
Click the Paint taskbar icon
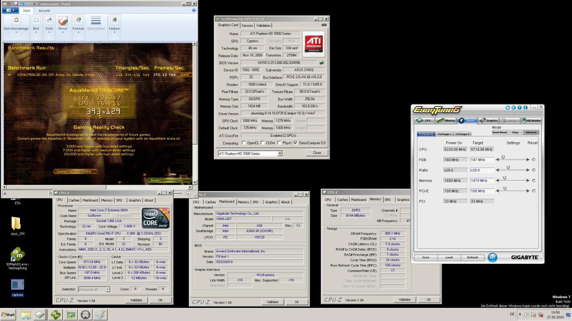tap(100, 315)
